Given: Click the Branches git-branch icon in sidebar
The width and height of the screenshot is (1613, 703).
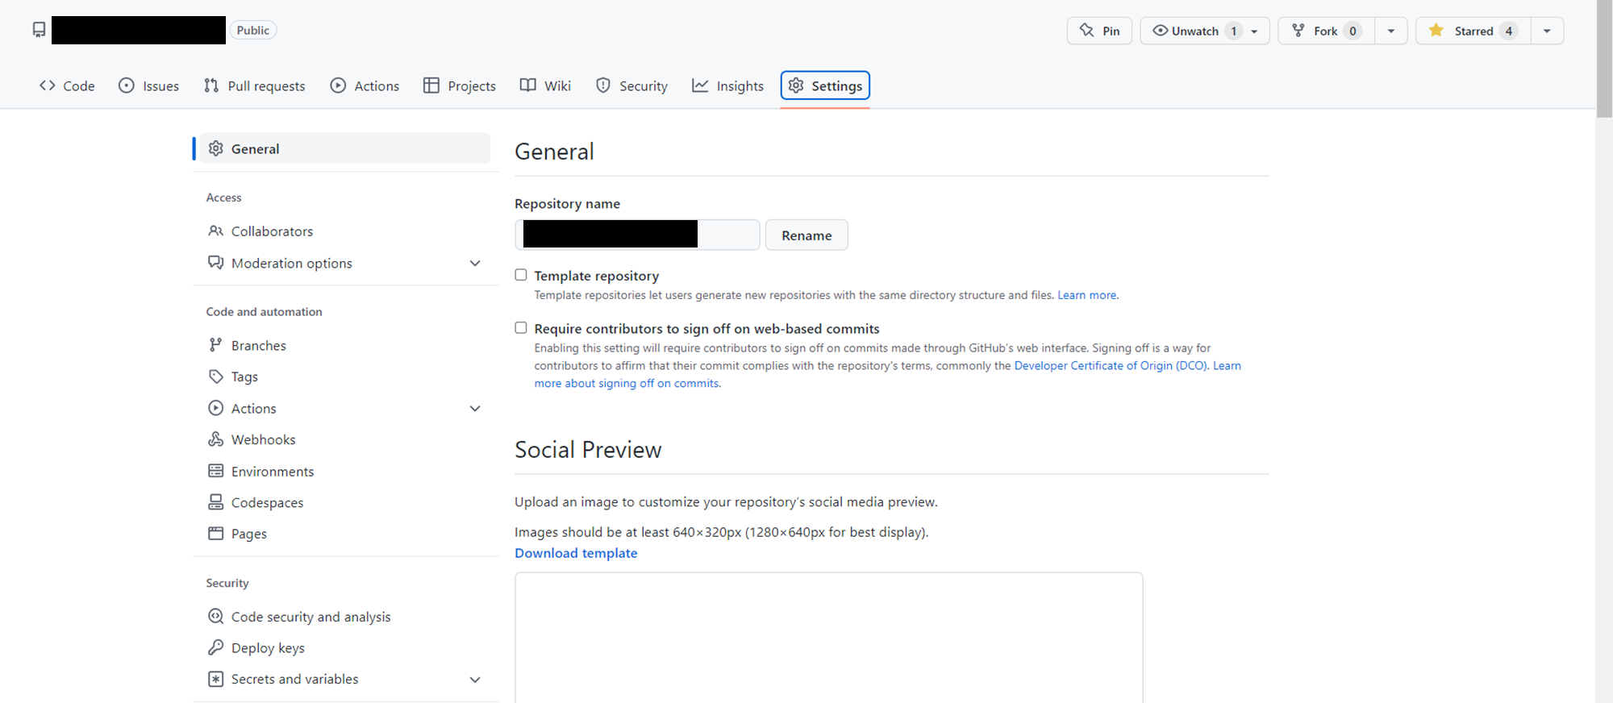Looking at the screenshot, I should [215, 345].
